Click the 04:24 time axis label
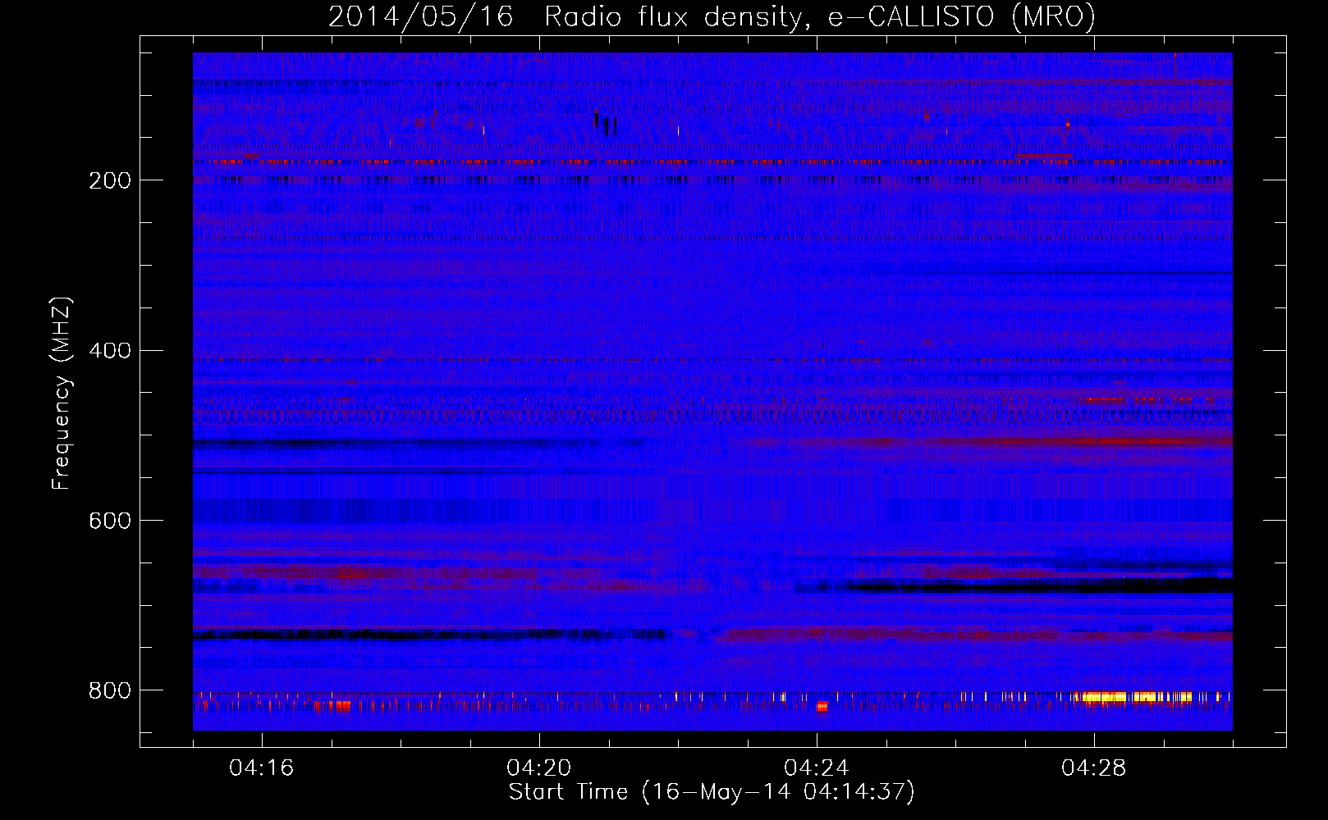1328x820 pixels. pyautogui.click(x=817, y=768)
